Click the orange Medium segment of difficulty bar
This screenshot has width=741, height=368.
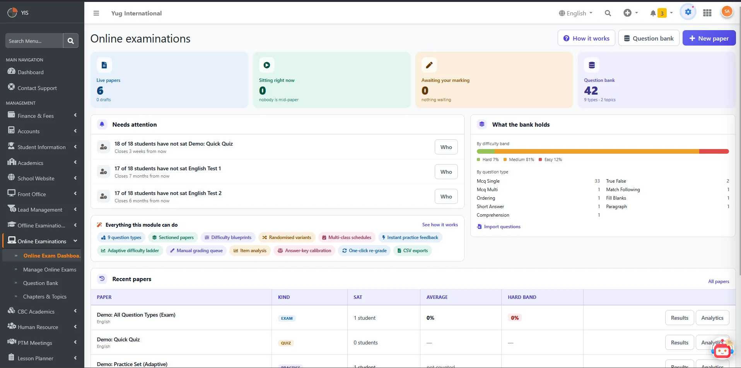click(x=597, y=151)
